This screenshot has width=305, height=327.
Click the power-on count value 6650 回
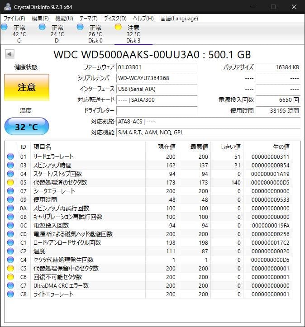[x=278, y=100]
